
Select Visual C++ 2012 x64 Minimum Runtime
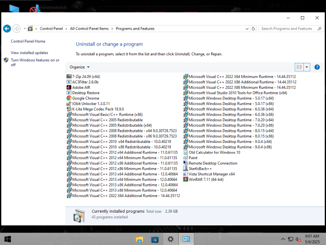coord(122,158)
